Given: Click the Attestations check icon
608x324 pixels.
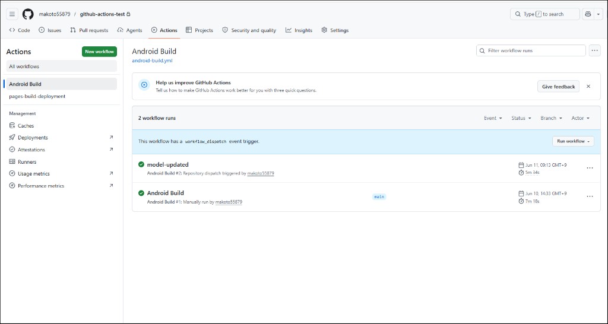Looking at the screenshot, I should point(12,150).
